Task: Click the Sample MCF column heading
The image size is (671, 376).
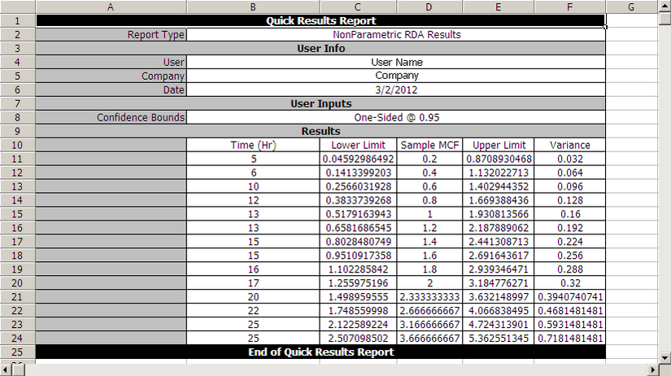Action: click(429, 145)
